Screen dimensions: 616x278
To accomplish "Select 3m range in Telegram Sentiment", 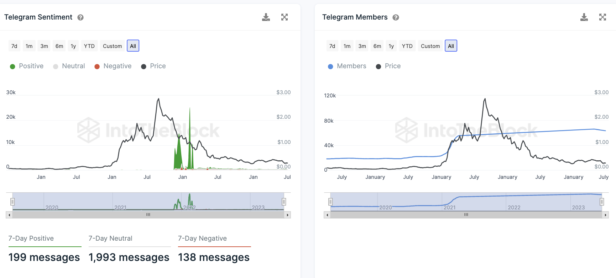I will coord(44,46).
